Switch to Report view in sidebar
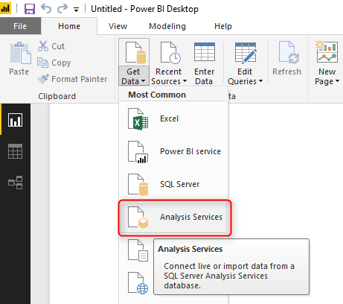Image resolution: width=343 pixels, height=304 pixels. (x=15, y=120)
